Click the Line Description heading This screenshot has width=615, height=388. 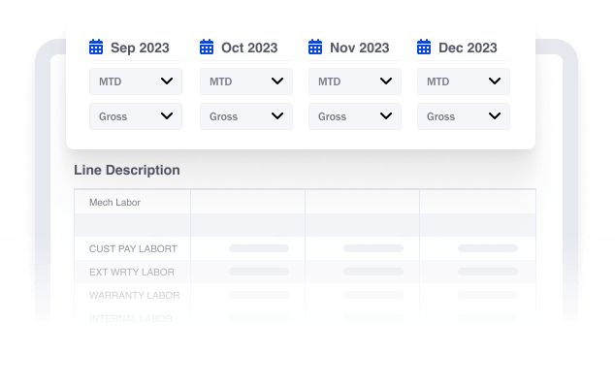pos(127,170)
